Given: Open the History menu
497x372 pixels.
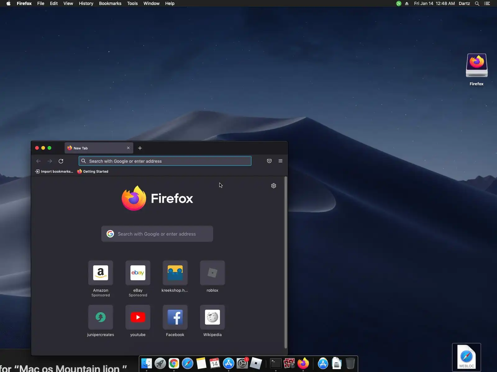Looking at the screenshot, I should (x=86, y=3).
